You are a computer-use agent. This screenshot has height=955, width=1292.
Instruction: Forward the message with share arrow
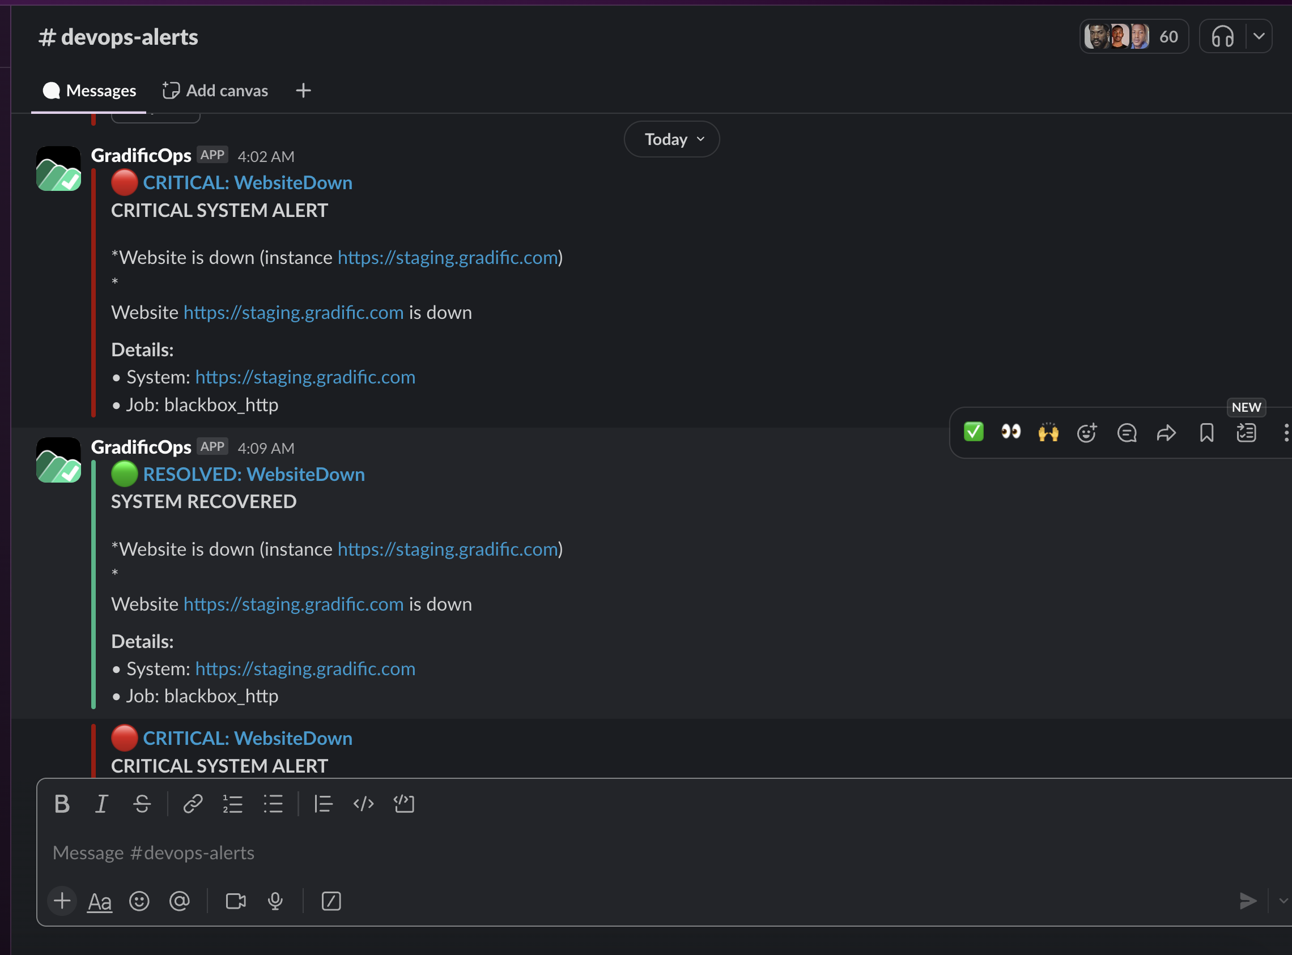point(1167,432)
